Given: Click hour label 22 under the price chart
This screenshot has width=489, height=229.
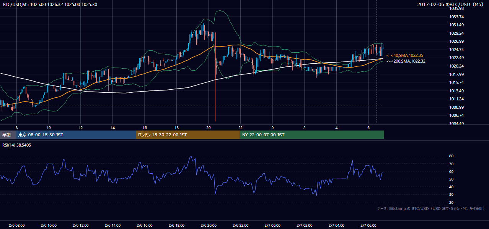Looking at the screenshot, I should tap(240, 127).
